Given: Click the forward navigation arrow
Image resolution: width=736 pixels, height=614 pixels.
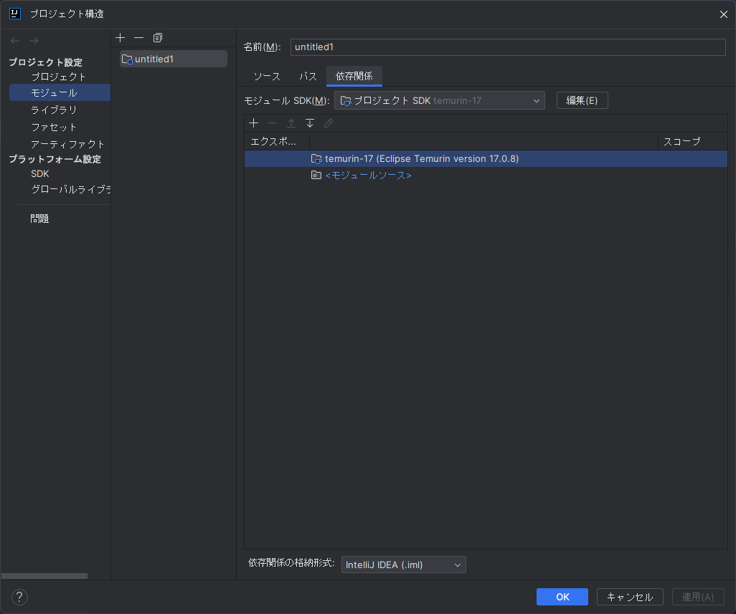Looking at the screenshot, I should click(x=34, y=42).
